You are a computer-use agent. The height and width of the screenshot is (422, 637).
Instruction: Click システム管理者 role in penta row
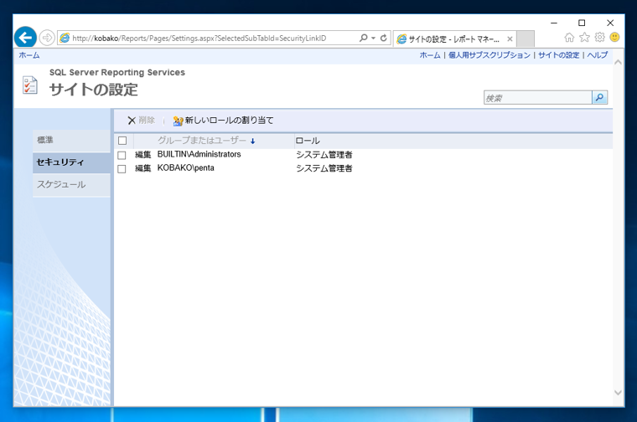pos(324,168)
